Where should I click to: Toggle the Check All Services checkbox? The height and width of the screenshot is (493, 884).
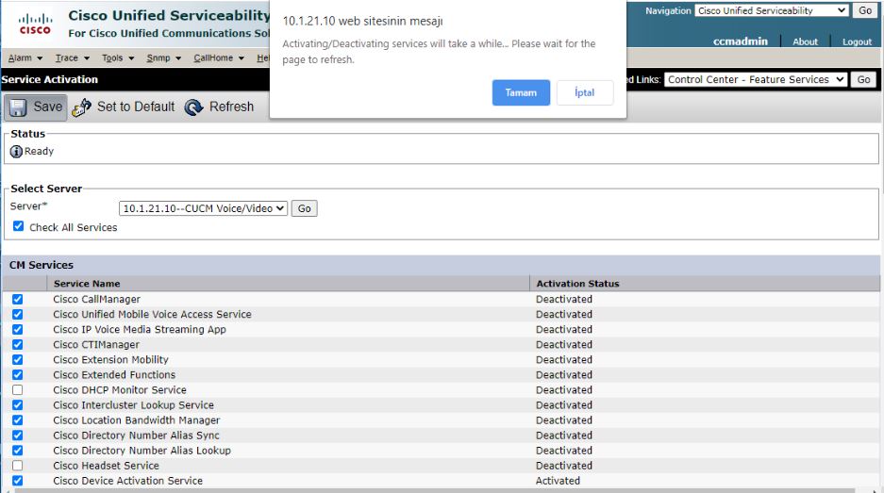18,226
